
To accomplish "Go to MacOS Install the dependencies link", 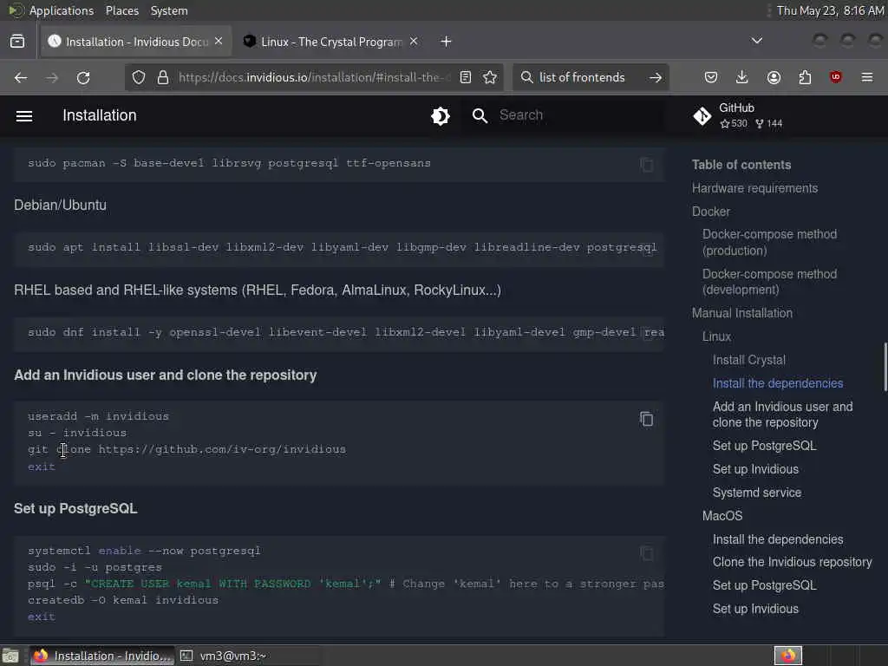I will pos(778,539).
